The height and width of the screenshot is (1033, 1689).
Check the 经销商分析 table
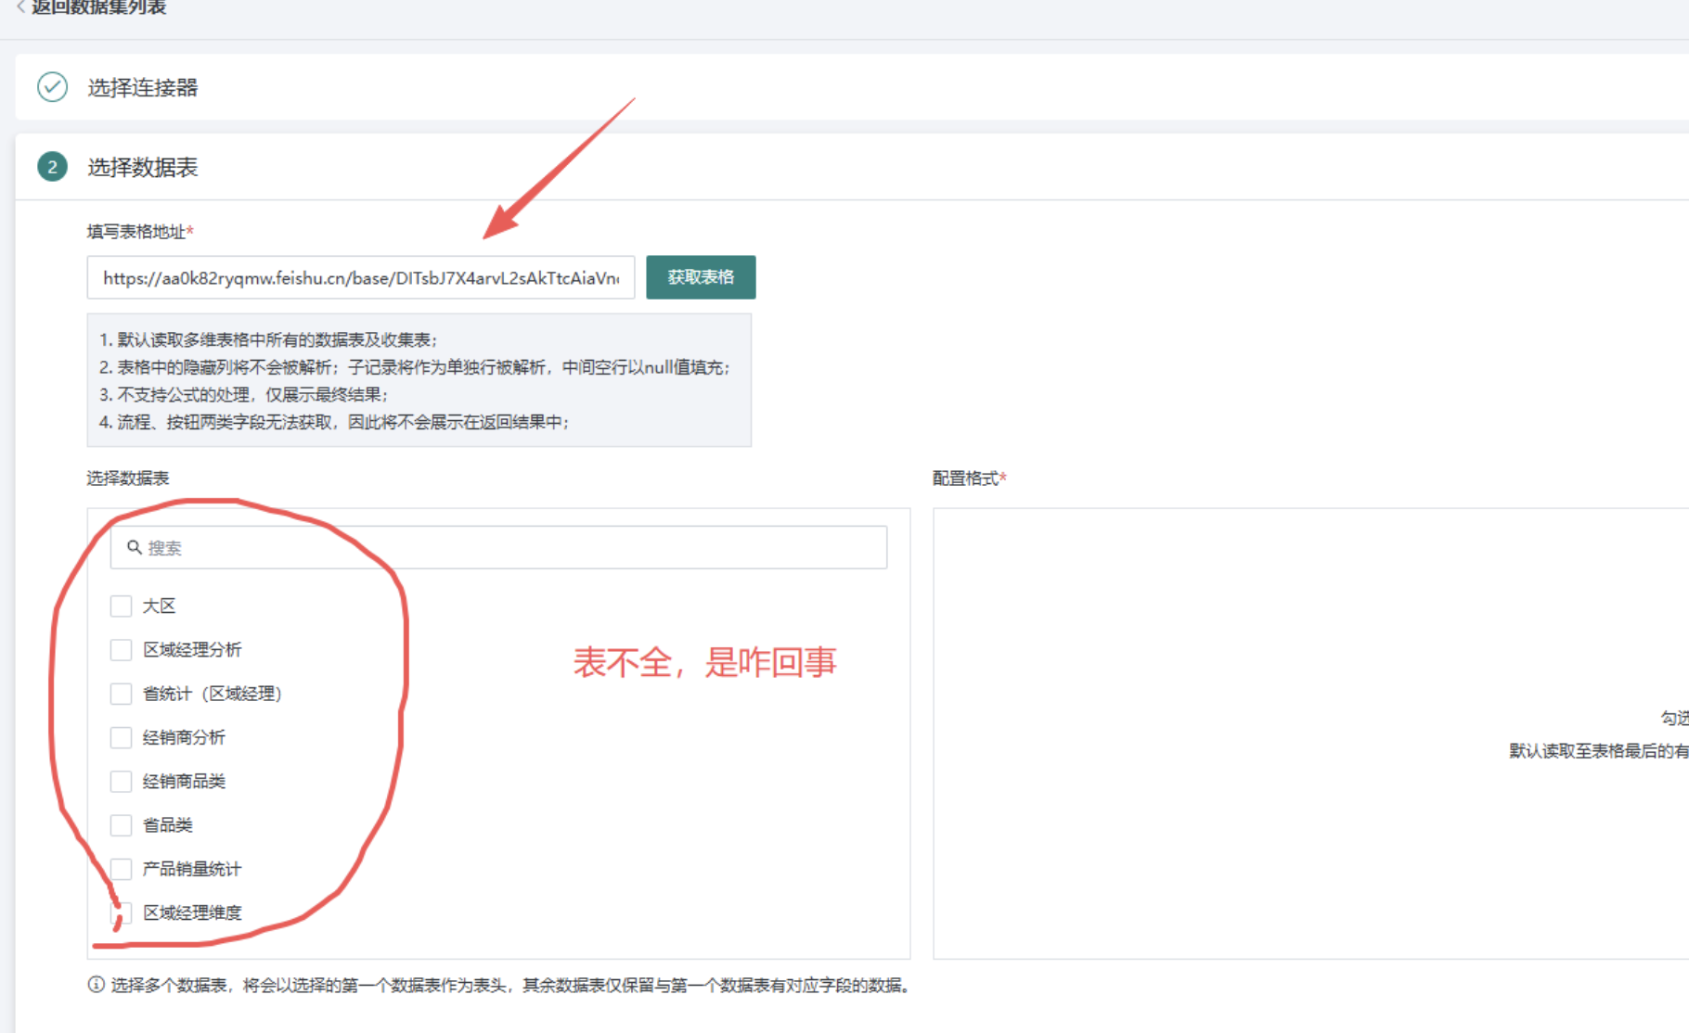[121, 736]
